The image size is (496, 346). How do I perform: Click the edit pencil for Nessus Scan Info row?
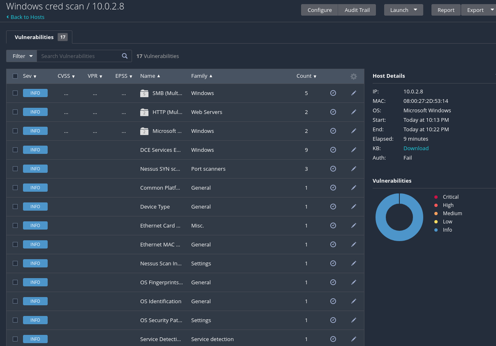pos(354,263)
